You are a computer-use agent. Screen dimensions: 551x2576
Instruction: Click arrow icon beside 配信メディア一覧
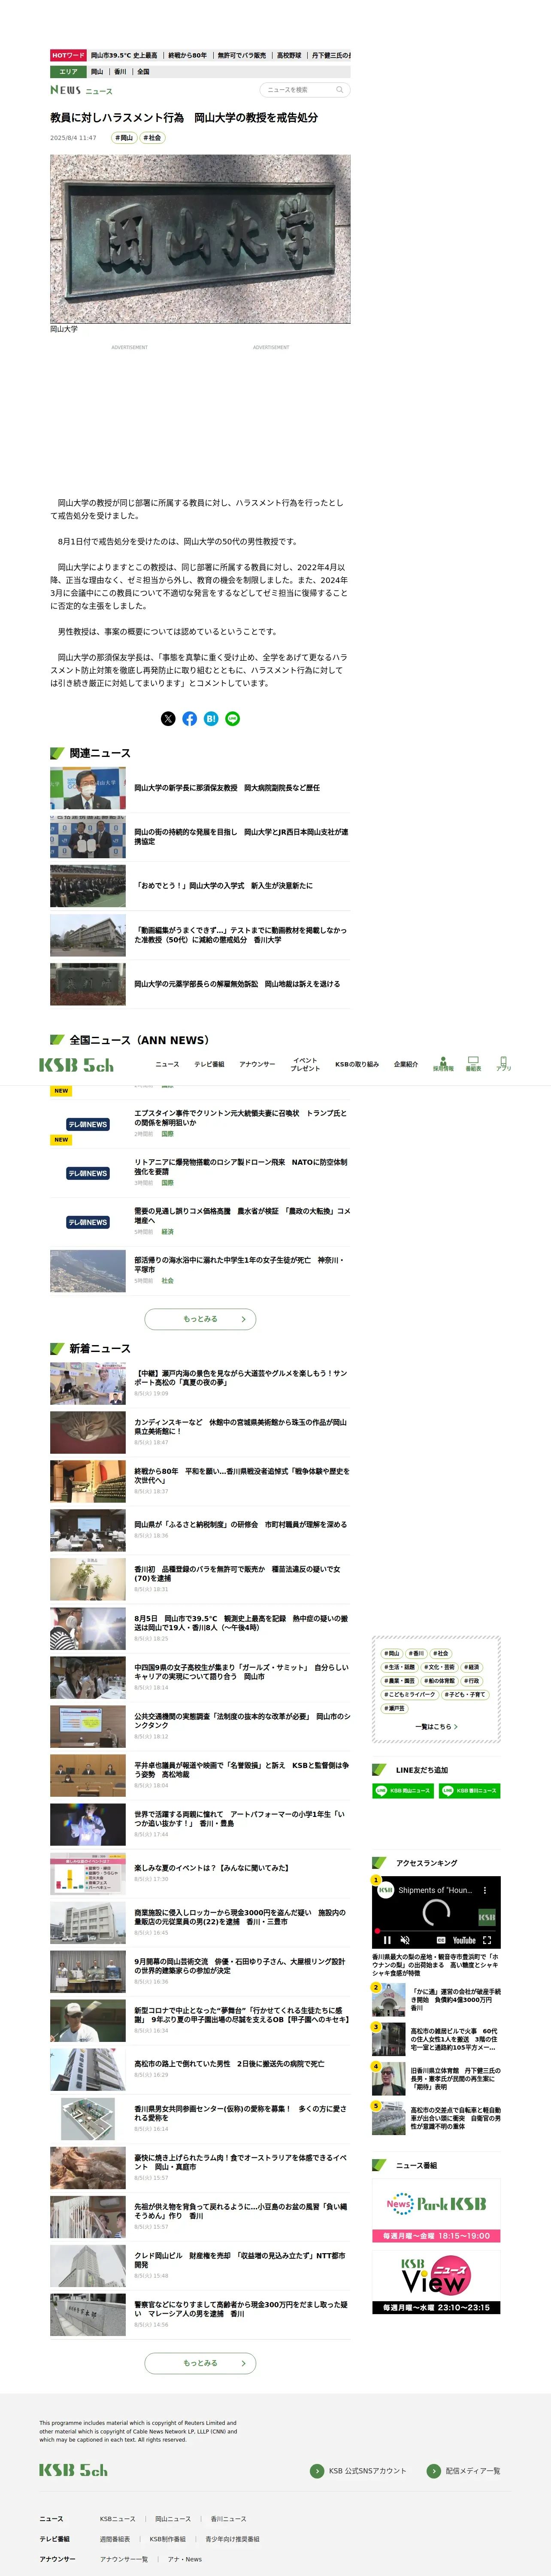point(433,2470)
